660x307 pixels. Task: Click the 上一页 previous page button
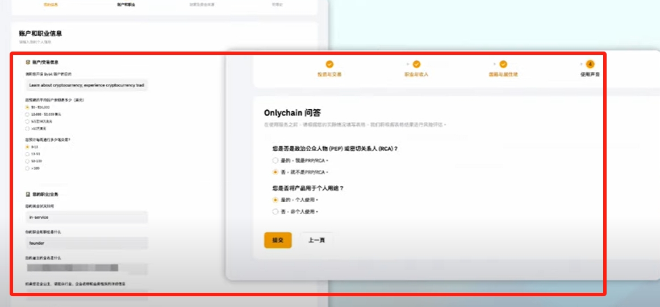(316, 240)
